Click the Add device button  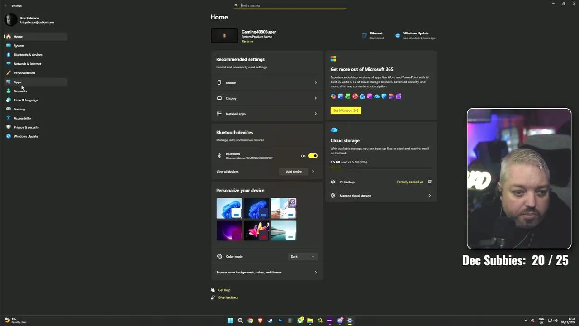294,172
